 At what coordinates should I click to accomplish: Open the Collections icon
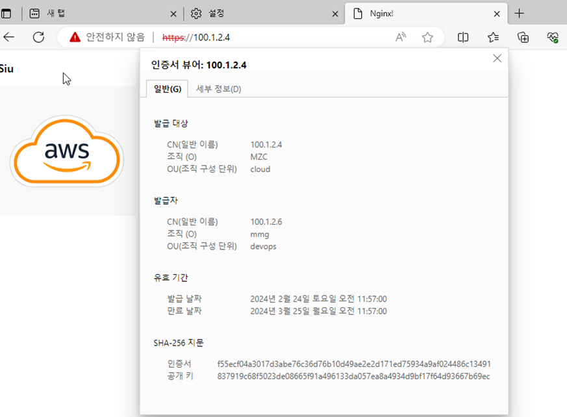click(x=523, y=37)
